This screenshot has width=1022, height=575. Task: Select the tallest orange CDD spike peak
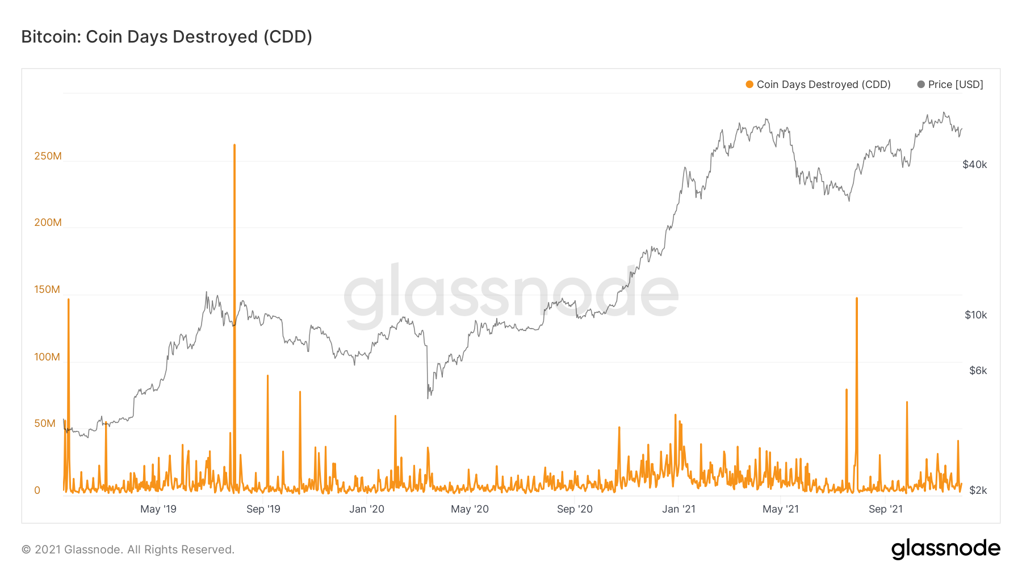click(x=234, y=146)
